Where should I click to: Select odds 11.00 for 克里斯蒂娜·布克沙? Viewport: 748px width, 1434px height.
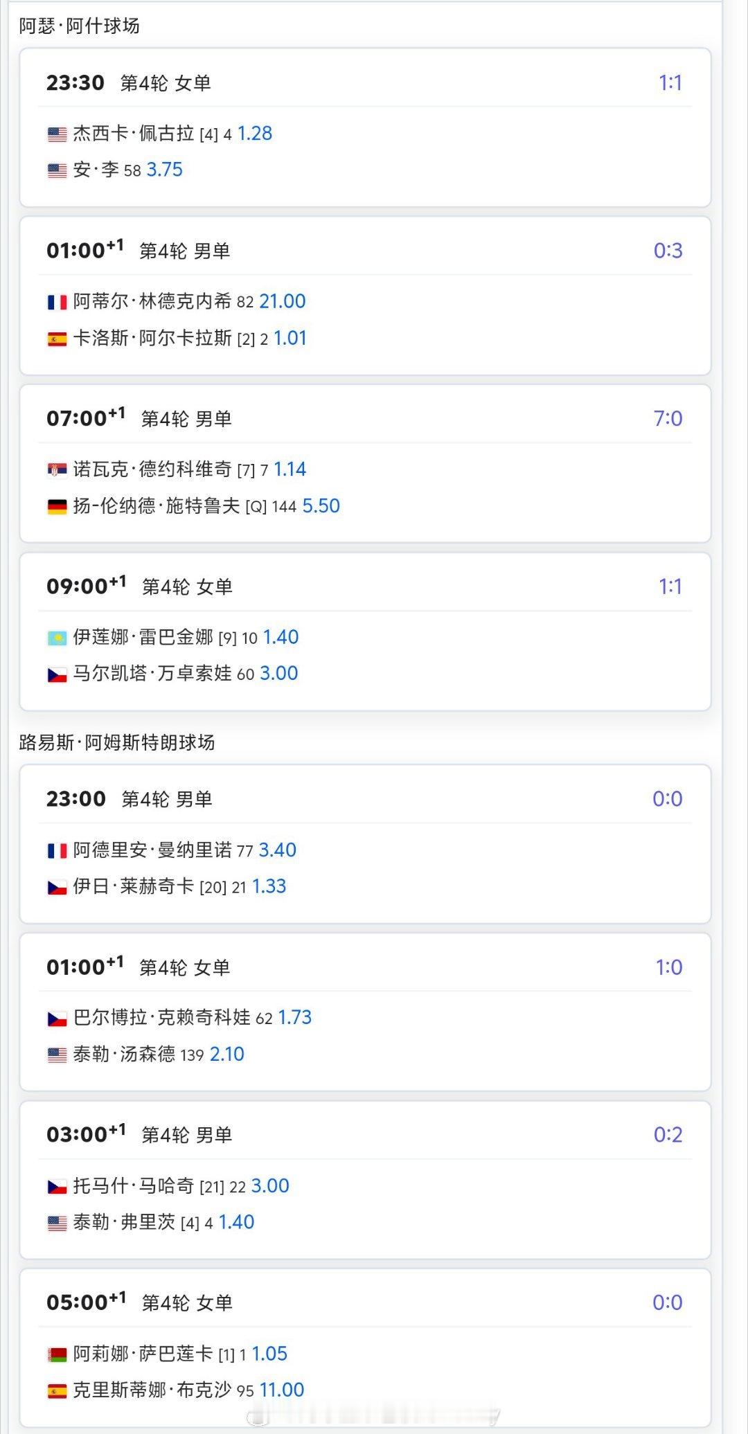click(x=282, y=1390)
